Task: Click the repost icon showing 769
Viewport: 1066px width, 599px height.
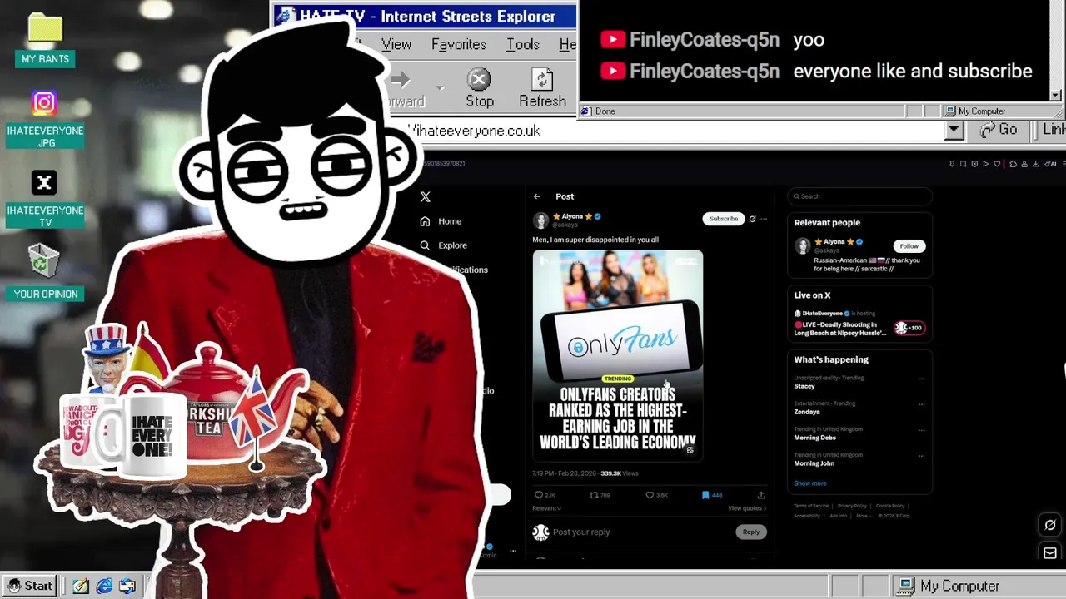Action: coord(594,495)
